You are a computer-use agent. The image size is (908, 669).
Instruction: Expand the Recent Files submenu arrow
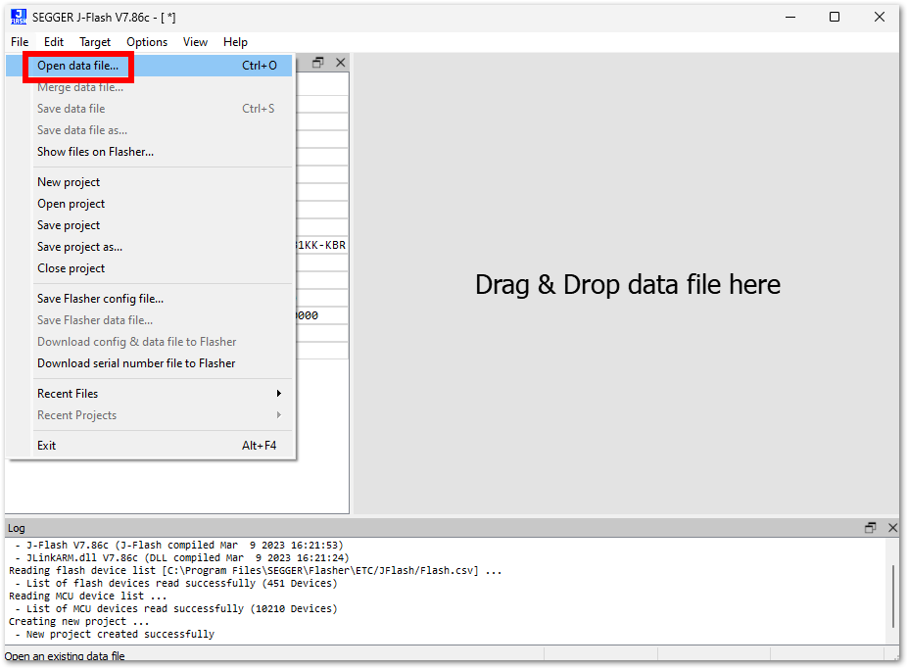click(278, 394)
